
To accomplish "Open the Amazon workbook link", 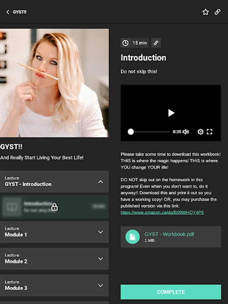I will point(162,212).
